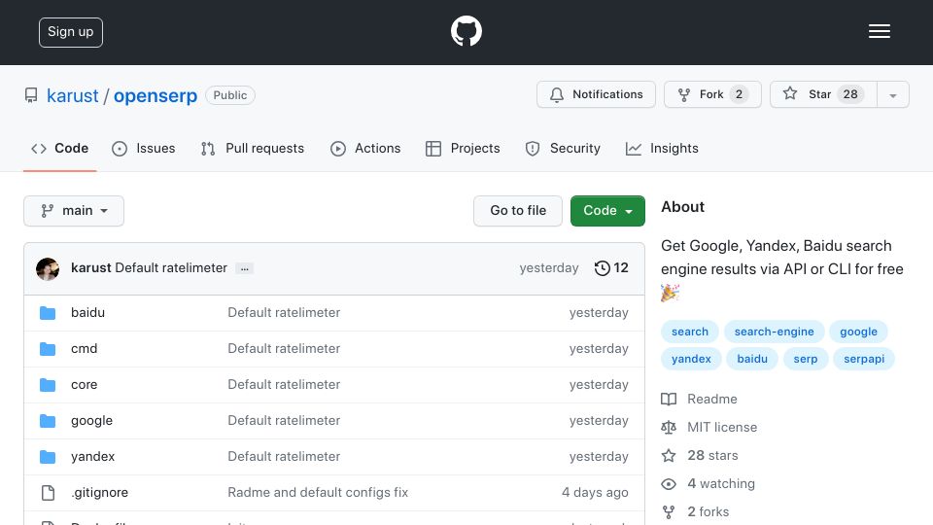Expand the commit message ellipsis button
Image resolution: width=933 pixels, height=525 pixels.
(245, 268)
